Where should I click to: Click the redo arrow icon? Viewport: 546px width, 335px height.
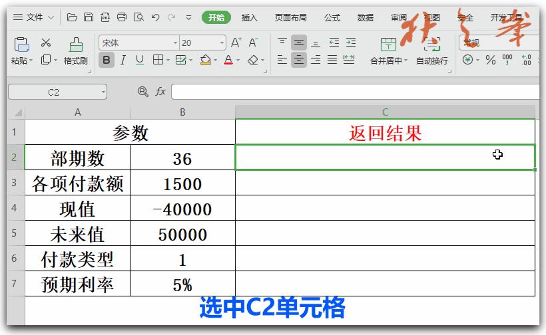[171, 17]
